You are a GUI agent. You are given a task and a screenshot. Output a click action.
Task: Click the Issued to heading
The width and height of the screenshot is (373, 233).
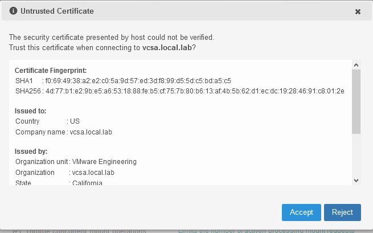click(30, 111)
